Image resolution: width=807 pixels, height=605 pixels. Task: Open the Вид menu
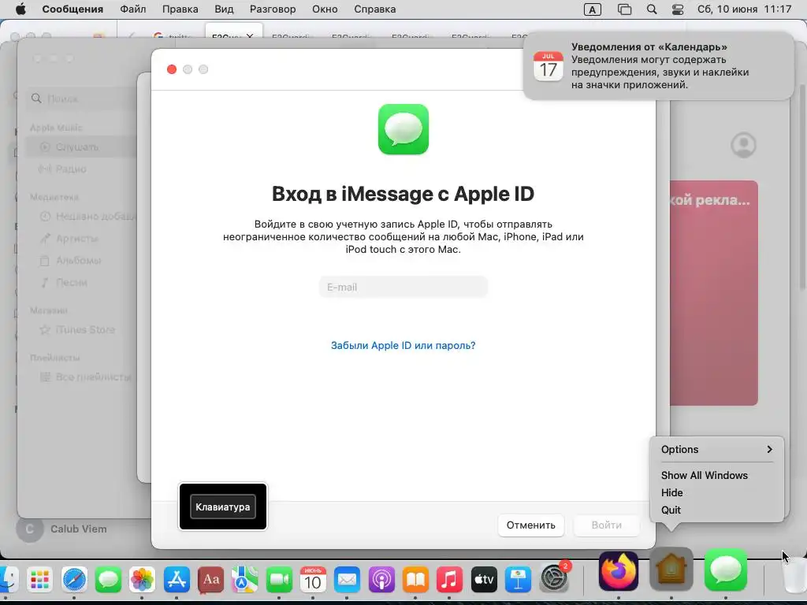click(224, 9)
